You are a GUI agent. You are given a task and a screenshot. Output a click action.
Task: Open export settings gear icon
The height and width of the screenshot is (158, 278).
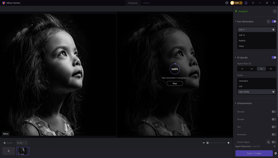[x=276, y=153]
